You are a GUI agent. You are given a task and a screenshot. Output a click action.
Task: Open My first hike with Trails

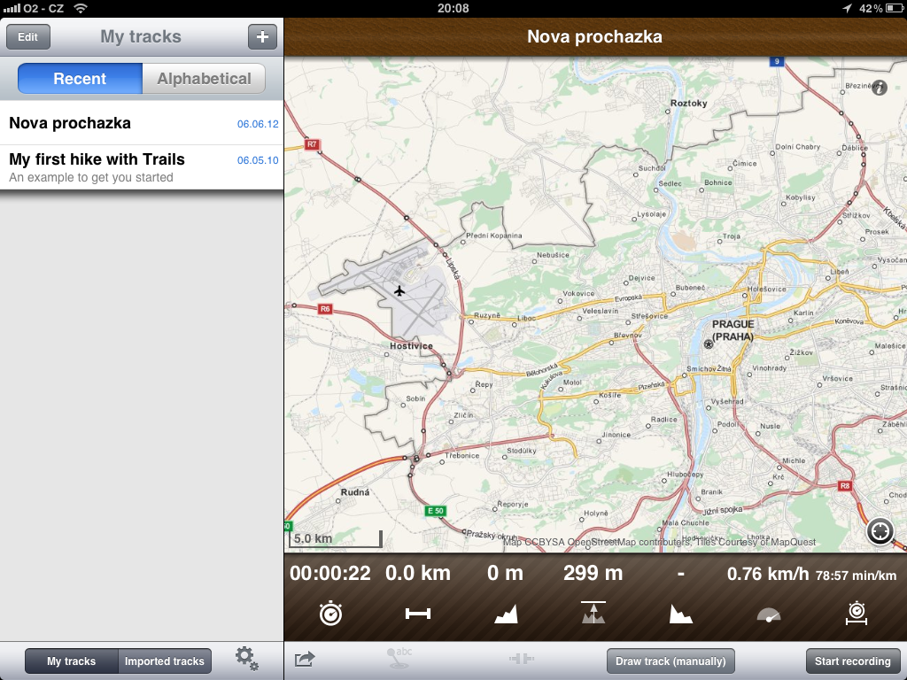click(x=142, y=167)
